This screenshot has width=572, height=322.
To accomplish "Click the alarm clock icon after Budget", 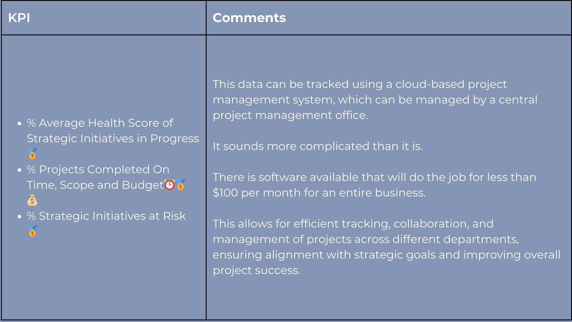I will coord(170,185).
